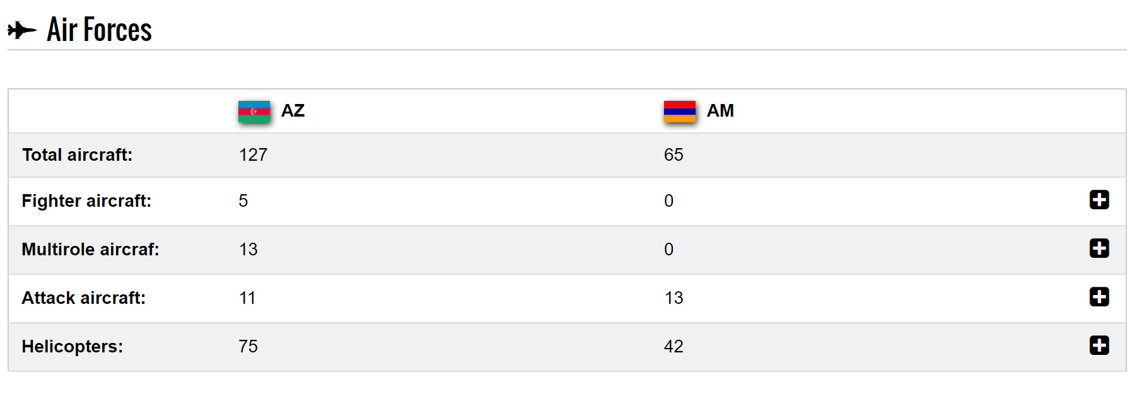1137x394 pixels.
Task: Click AZ total aircraft value 127
Action: (x=253, y=155)
